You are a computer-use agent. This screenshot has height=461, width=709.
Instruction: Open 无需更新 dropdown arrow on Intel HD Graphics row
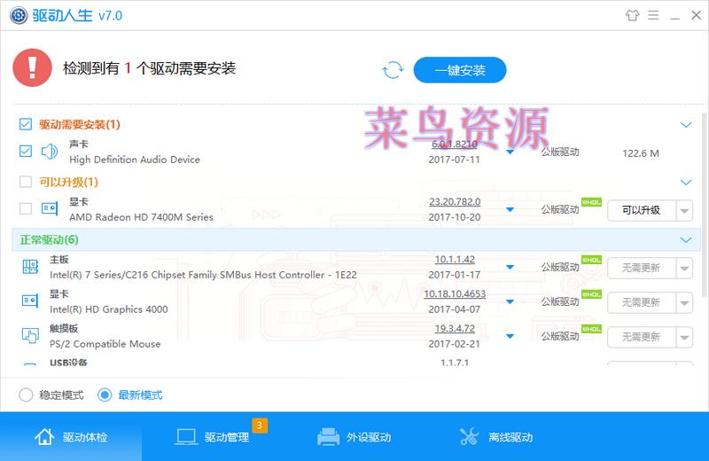pos(684,302)
